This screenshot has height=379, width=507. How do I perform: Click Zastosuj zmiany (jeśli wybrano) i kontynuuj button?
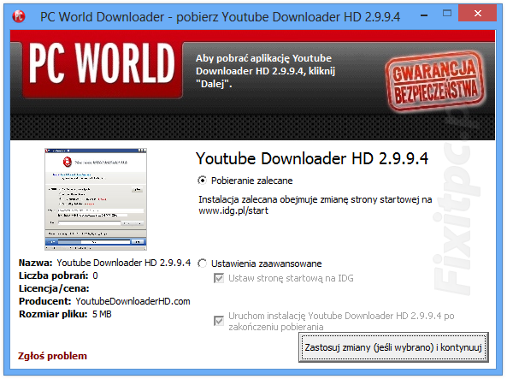(393, 347)
